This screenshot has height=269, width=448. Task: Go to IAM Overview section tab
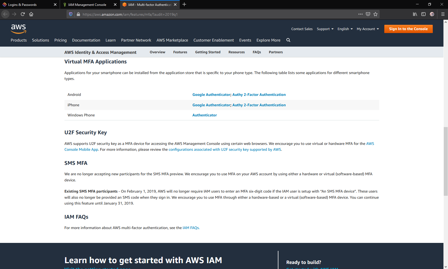pos(157,52)
